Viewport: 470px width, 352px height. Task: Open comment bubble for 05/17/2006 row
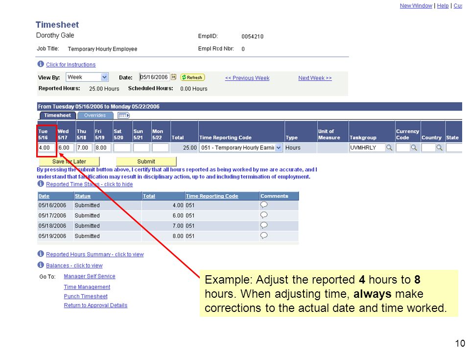pyautogui.click(x=264, y=215)
